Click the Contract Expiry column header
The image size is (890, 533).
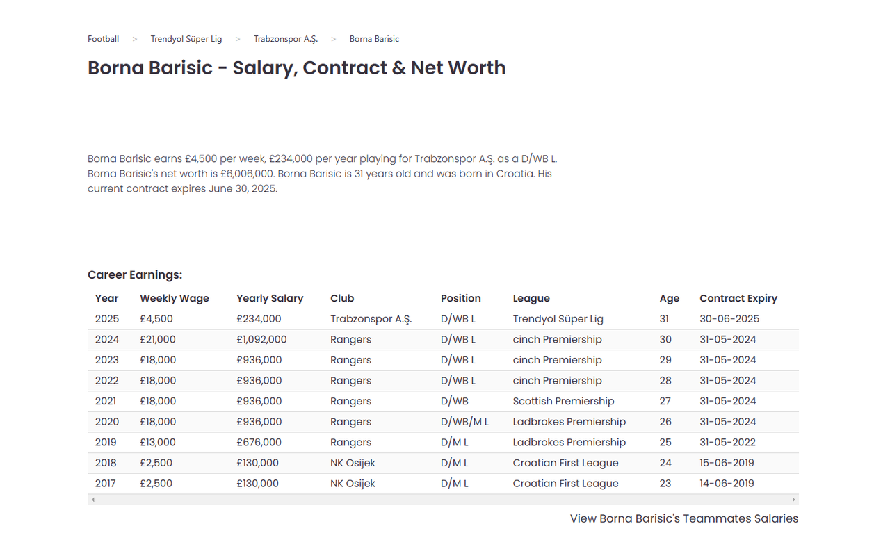(738, 298)
